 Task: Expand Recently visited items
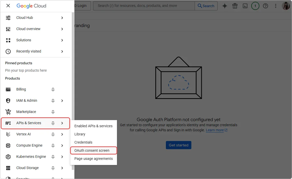(x=62, y=51)
